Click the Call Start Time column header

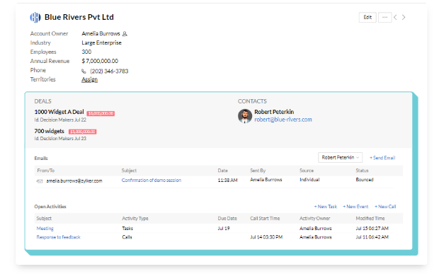point(265,218)
